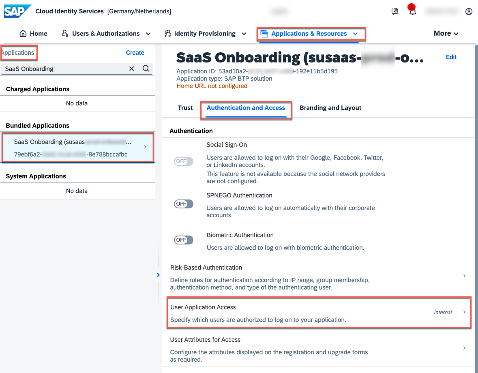Viewport: 478px width, 373px height.
Task: Click the Biometric Authentication label
Action: point(240,235)
